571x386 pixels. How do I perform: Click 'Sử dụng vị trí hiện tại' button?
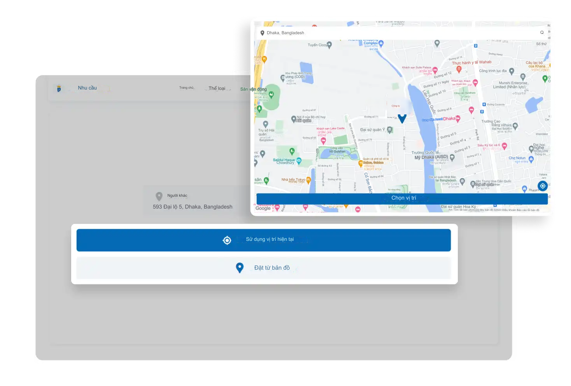point(263,240)
